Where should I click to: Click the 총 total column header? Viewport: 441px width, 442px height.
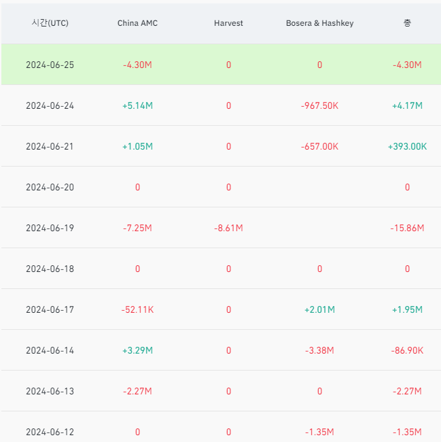[407, 23]
